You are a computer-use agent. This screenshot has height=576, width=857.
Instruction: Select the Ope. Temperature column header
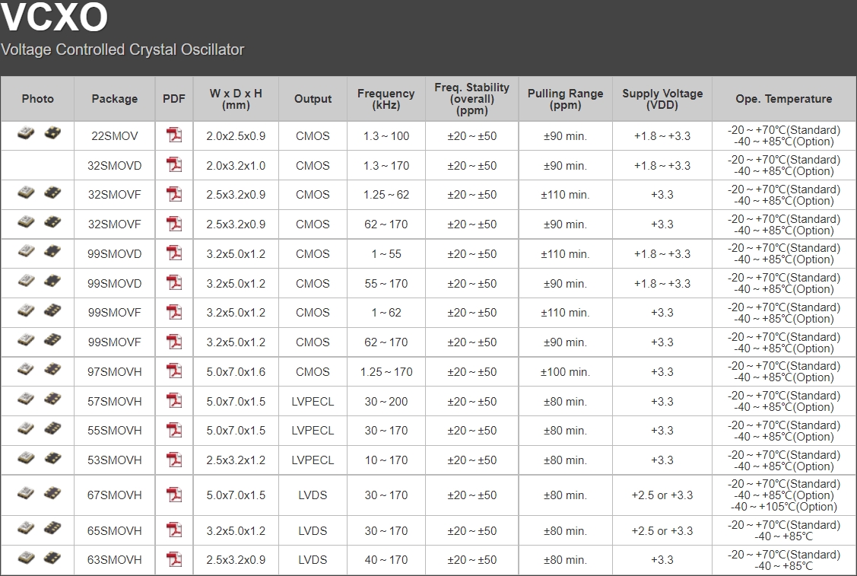(783, 99)
